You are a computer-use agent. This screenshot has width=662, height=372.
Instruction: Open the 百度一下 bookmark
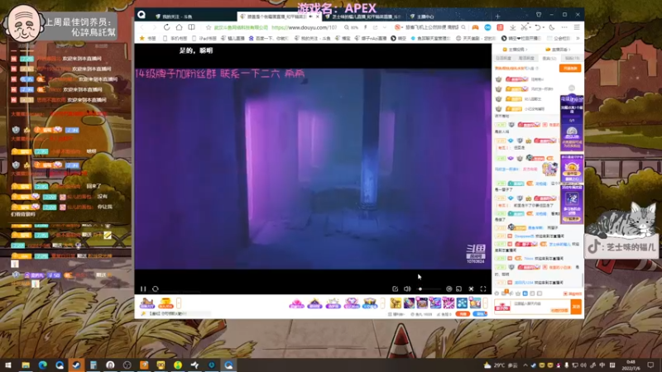[268, 38]
